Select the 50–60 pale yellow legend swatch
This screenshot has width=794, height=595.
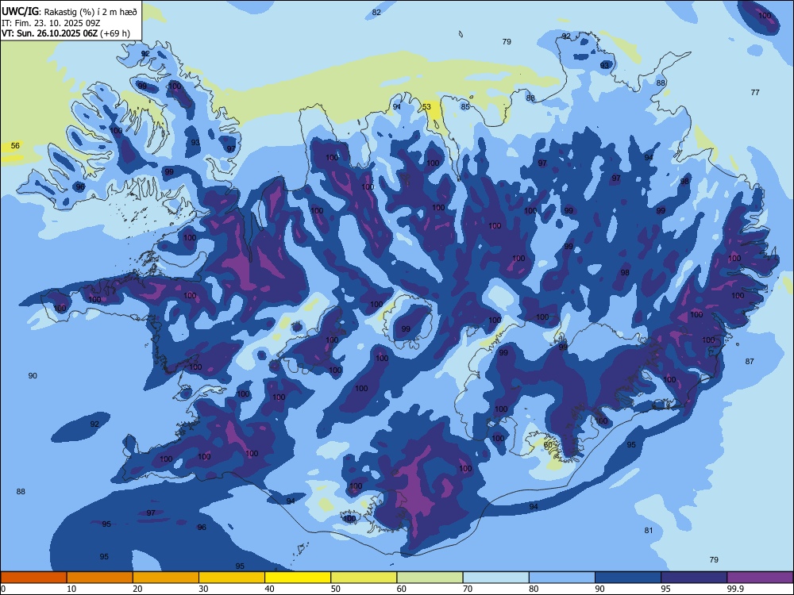364,578
